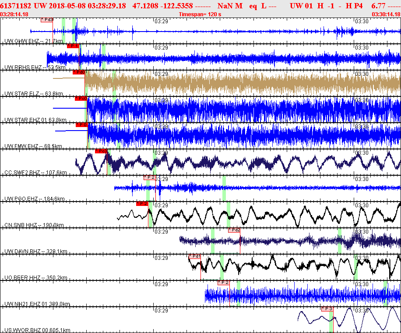Click the 03:28:14.18 start time label
The width and height of the screenshot is (401, 333).
tap(15, 14)
